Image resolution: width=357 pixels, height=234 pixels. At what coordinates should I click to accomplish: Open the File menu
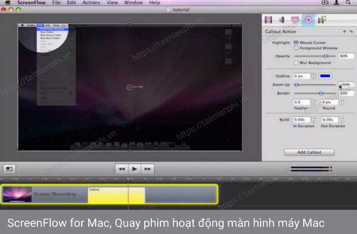56,2
